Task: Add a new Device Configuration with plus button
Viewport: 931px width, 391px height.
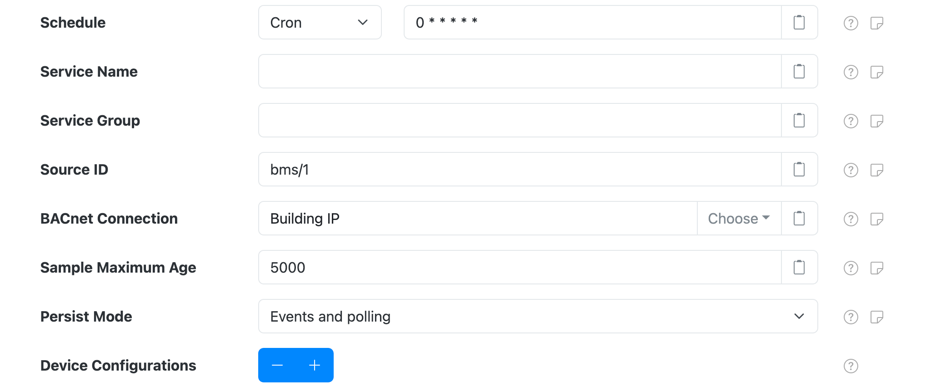Action: pos(314,365)
